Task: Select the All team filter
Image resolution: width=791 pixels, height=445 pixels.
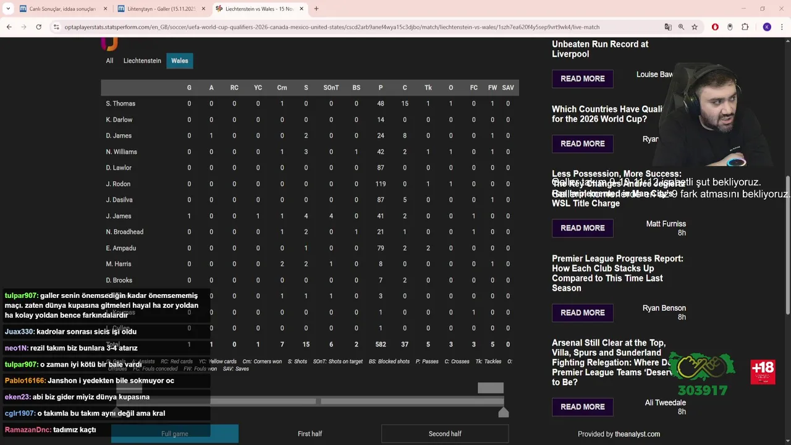Action: (109, 61)
